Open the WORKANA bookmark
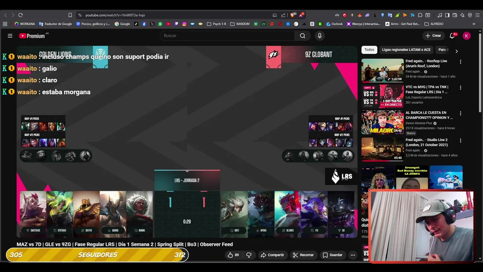Screen dimensions: 483x272 [x=25, y=24]
